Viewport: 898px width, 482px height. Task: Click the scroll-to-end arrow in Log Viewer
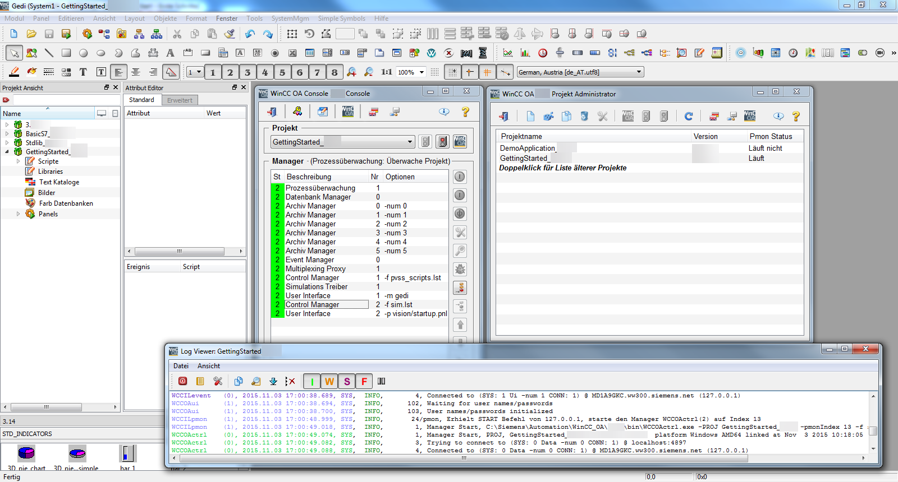(273, 381)
